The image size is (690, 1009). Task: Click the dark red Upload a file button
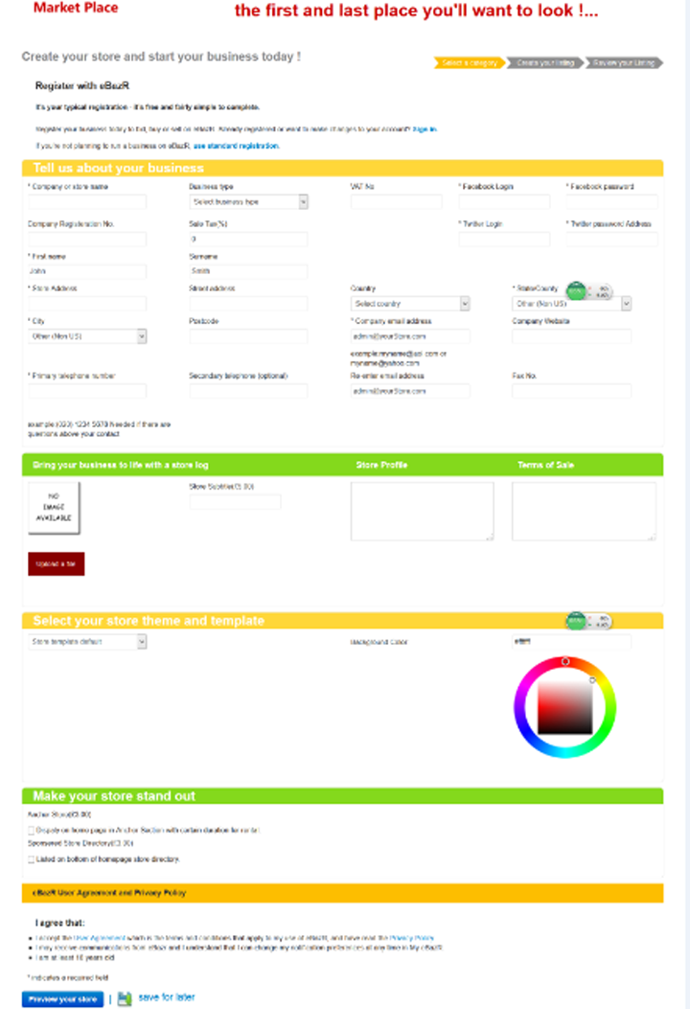coord(56,564)
